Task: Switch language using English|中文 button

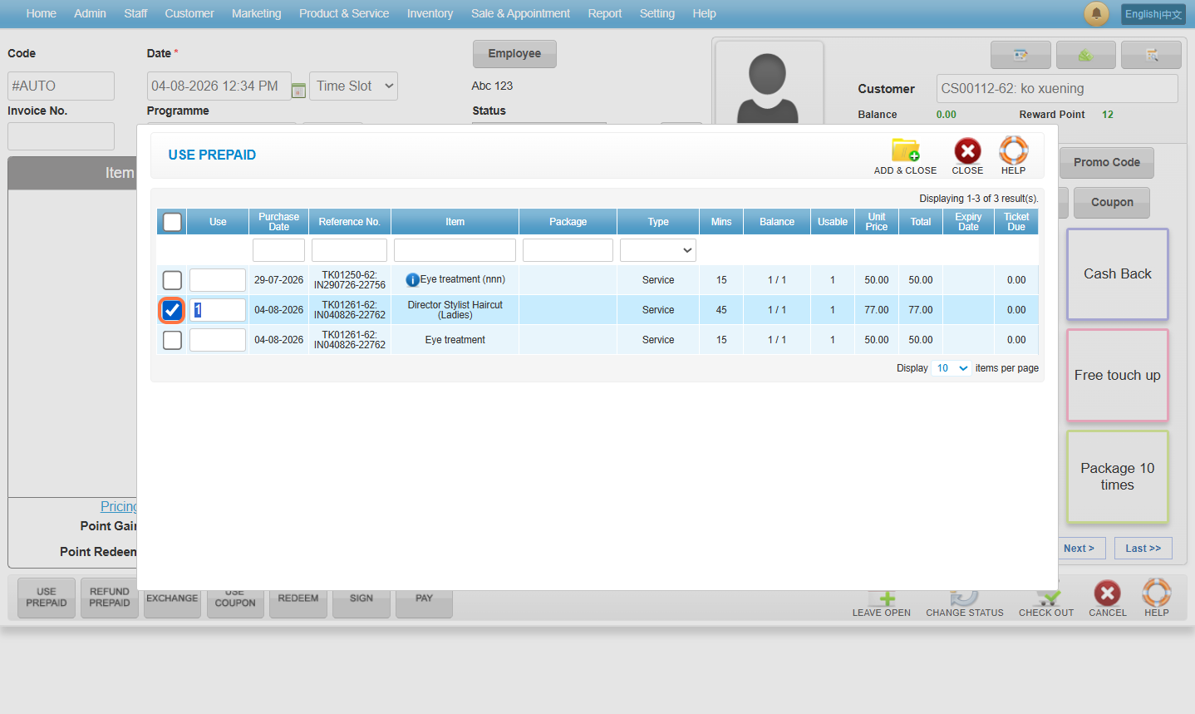Action: (x=1153, y=14)
